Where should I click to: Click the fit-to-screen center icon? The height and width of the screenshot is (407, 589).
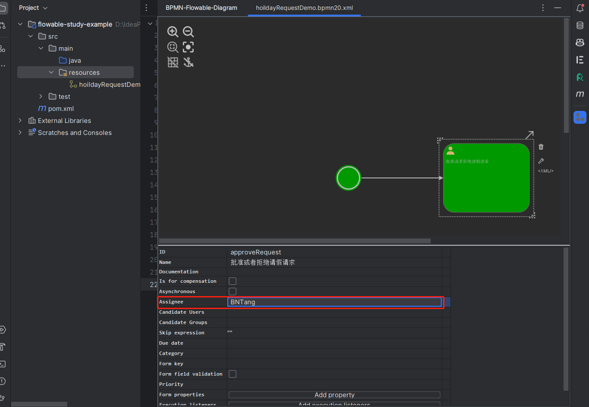(x=188, y=47)
